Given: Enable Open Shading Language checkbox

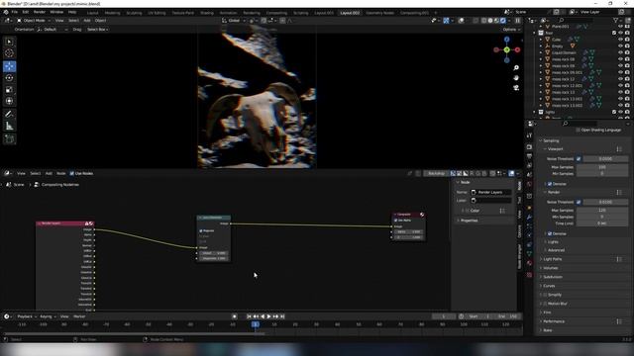Looking at the screenshot, I should 578,130.
